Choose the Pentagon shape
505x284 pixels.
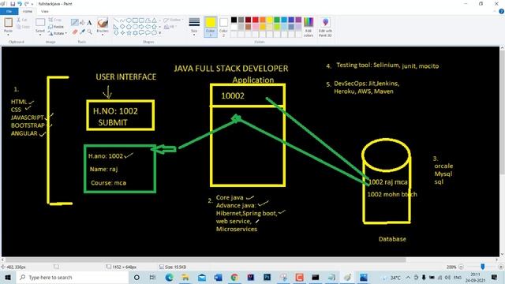129,26
